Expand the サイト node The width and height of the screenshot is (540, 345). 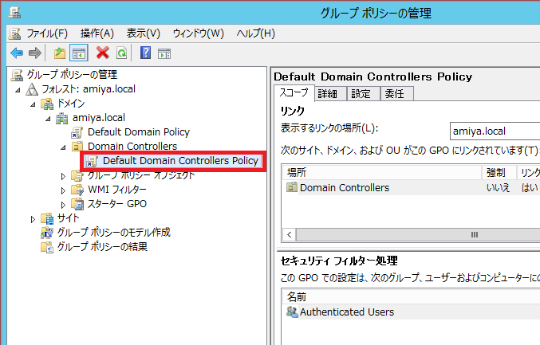tap(33, 219)
